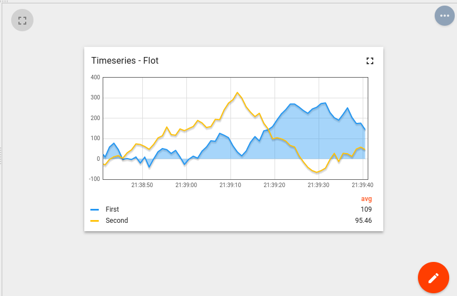Screen dimensions: 457x296
Task: Toggle the Second series in legend
Action: (x=117, y=221)
